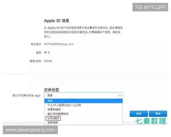Click the 取消 cancel button
Screen dimensions: 171x137
[x=139, y=114]
